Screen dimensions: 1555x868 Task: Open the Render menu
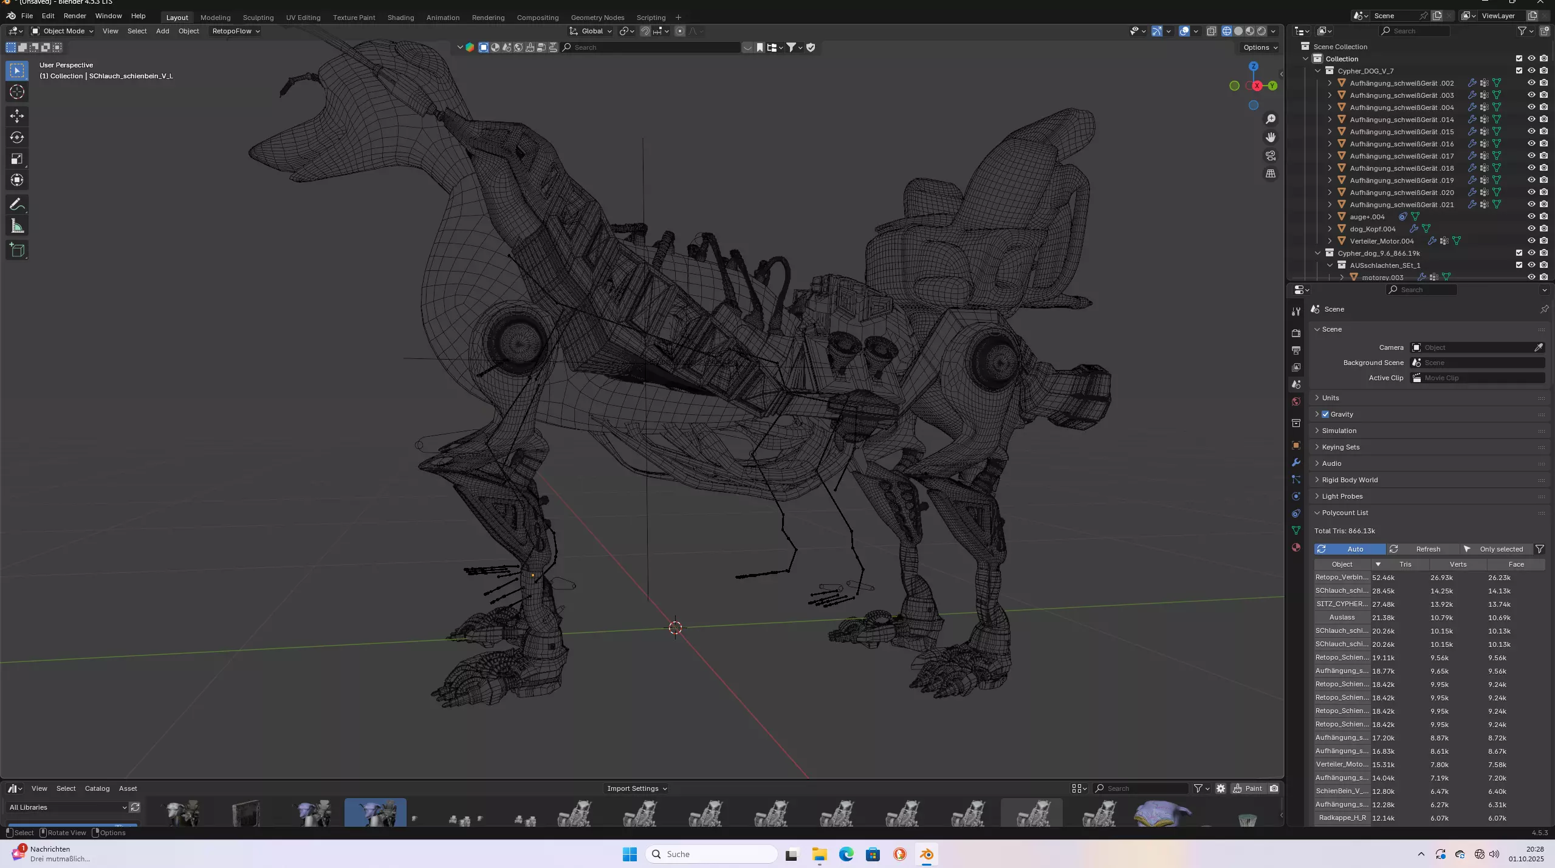tap(75, 16)
